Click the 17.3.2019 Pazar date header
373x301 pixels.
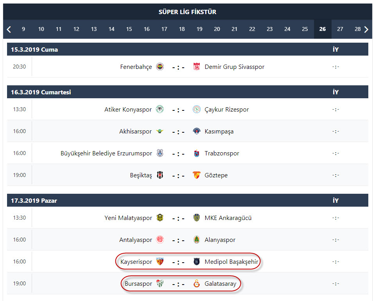point(34,200)
